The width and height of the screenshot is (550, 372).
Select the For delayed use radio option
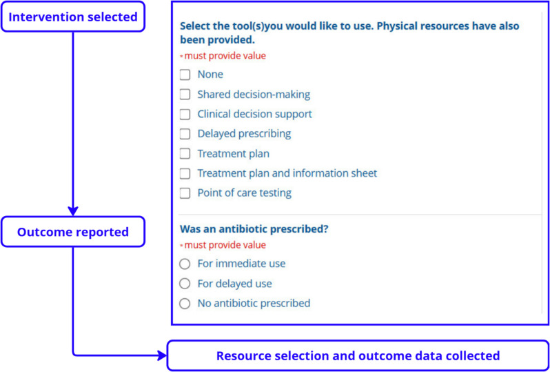[185, 284]
